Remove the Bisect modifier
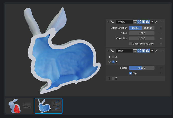Image resolution: width=173 pixels, height=118 pixels. tap(156, 50)
